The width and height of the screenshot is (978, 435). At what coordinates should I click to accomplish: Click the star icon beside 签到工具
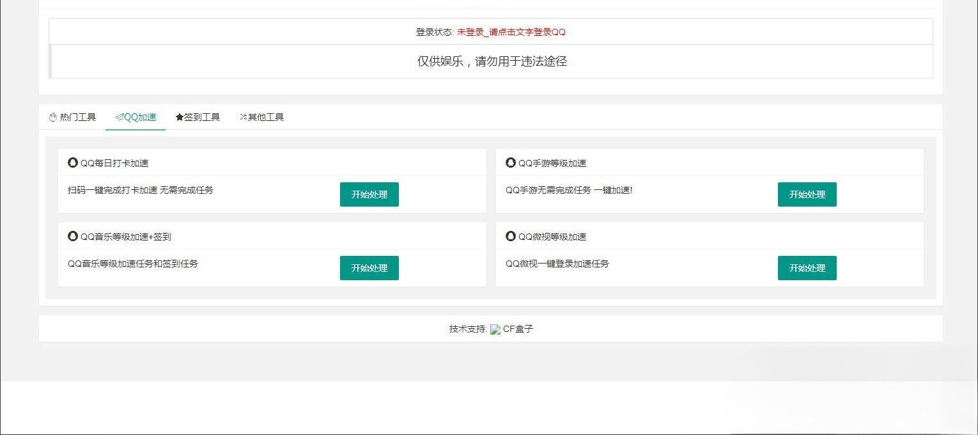178,117
